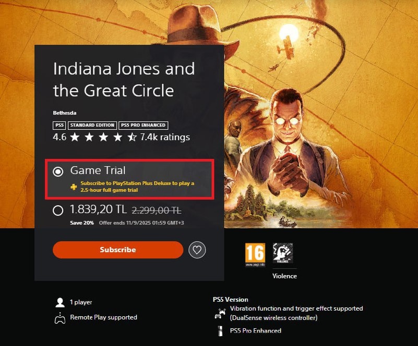Click the game title heading
418x346 pixels.
click(124, 79)
